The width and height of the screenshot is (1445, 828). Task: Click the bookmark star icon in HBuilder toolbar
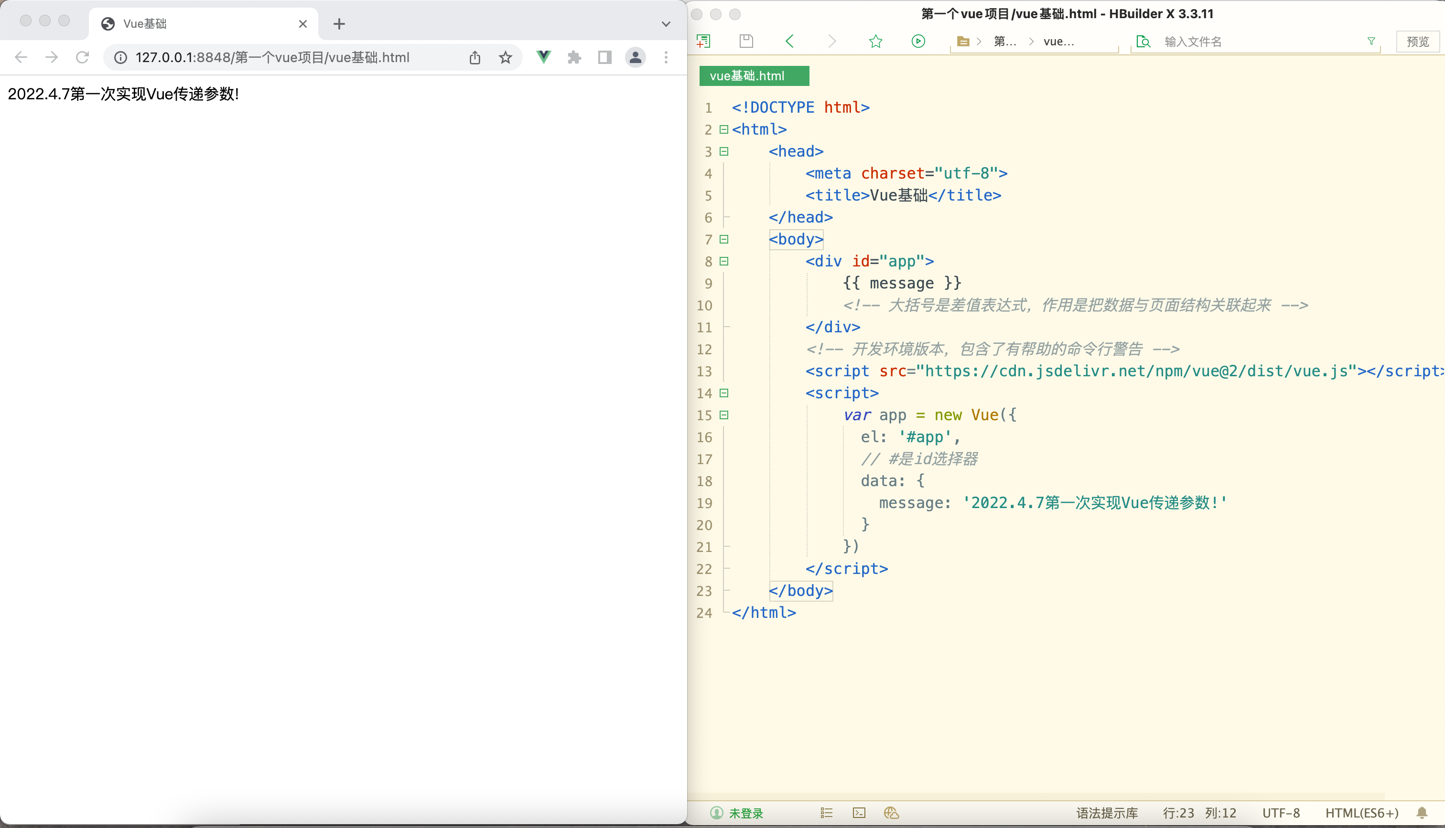point(875,41)
